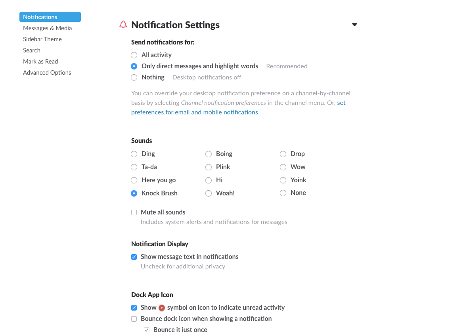The height and width of the screenshot is (332, 463).
Task: Uncheck Show message text in notifications
Action: (x=134, y=257)
